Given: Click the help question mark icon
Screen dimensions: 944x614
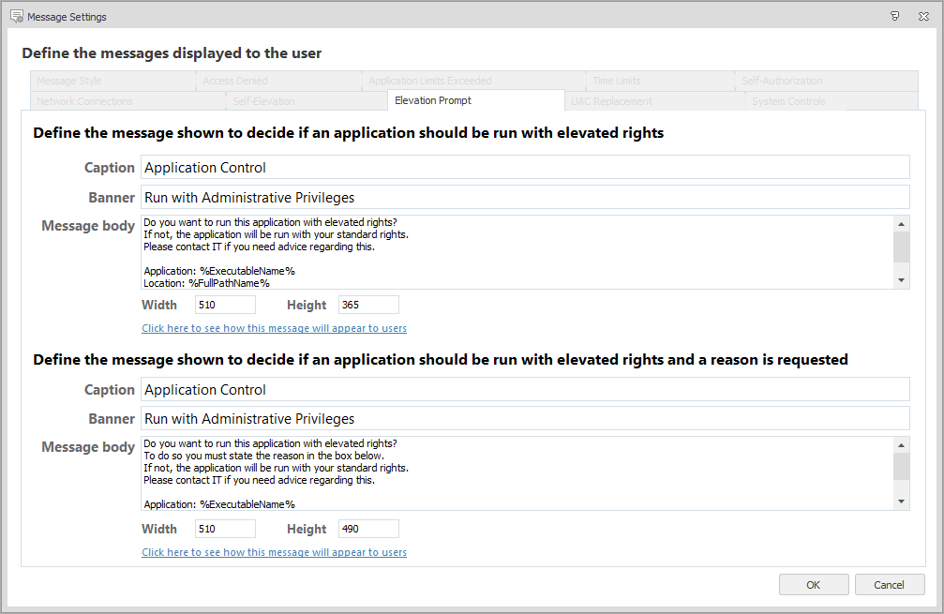Looking at the screenshot, I should pyautogui.click(x=894, y=16).
